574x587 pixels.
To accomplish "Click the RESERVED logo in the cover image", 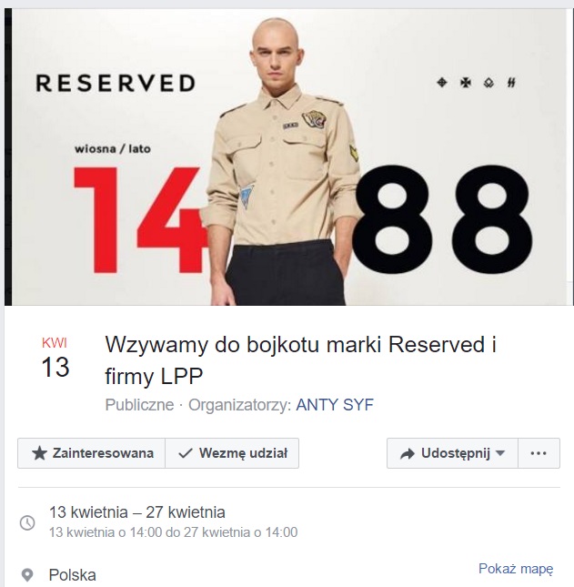I will (116, 83).
